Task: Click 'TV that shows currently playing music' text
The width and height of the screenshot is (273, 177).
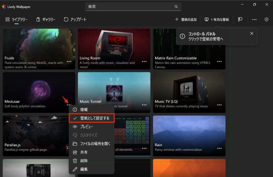Action: (x=181, y=106)
